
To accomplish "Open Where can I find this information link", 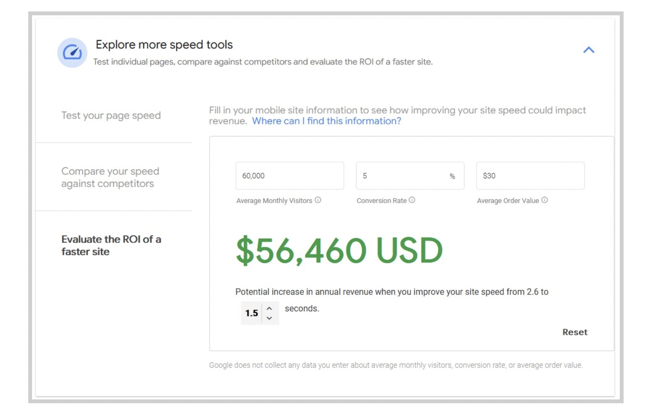I will (327, 121).
